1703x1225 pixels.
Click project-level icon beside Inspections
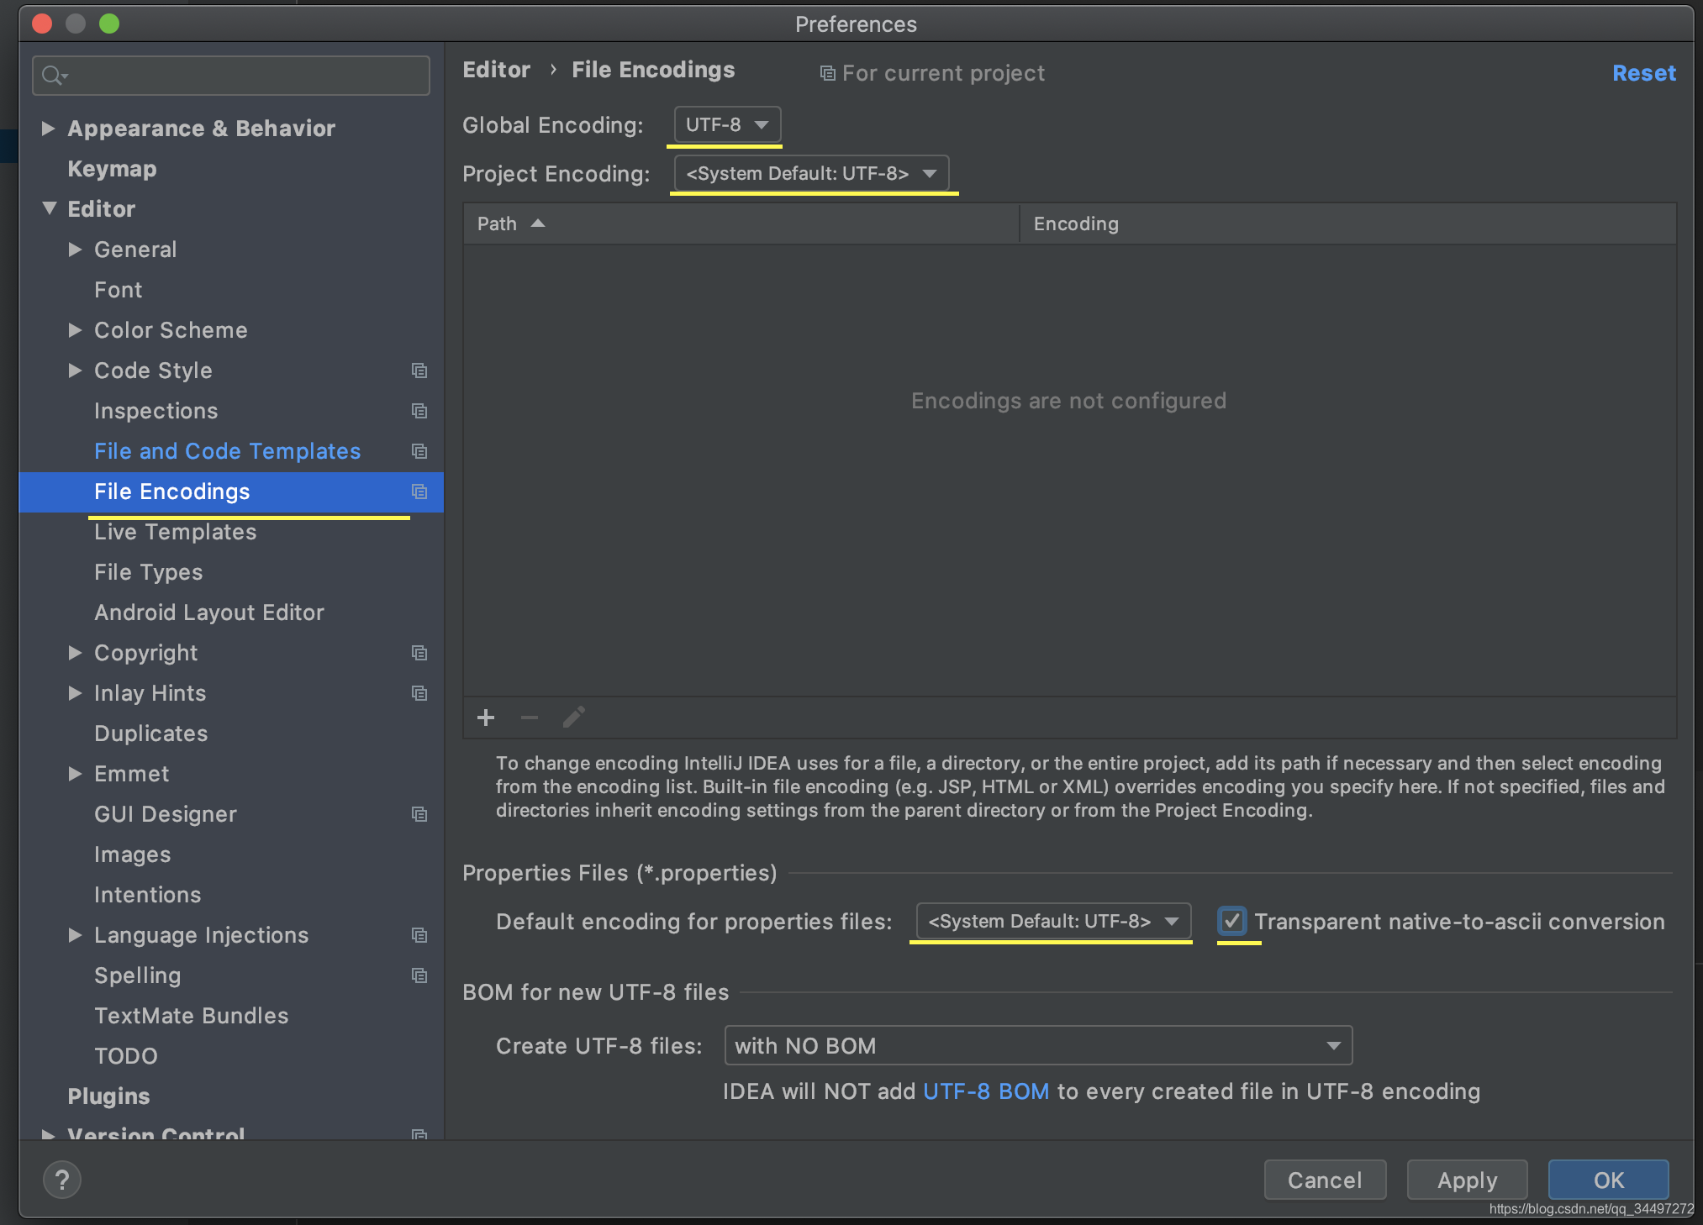419,411
